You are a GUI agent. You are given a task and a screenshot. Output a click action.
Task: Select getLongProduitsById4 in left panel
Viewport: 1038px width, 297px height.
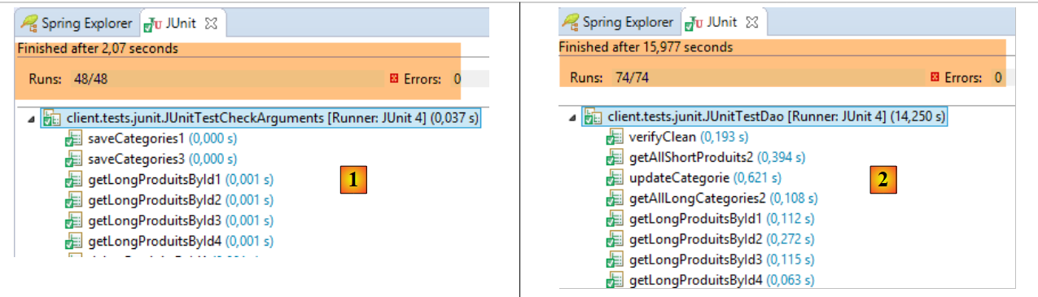point(180,241)
